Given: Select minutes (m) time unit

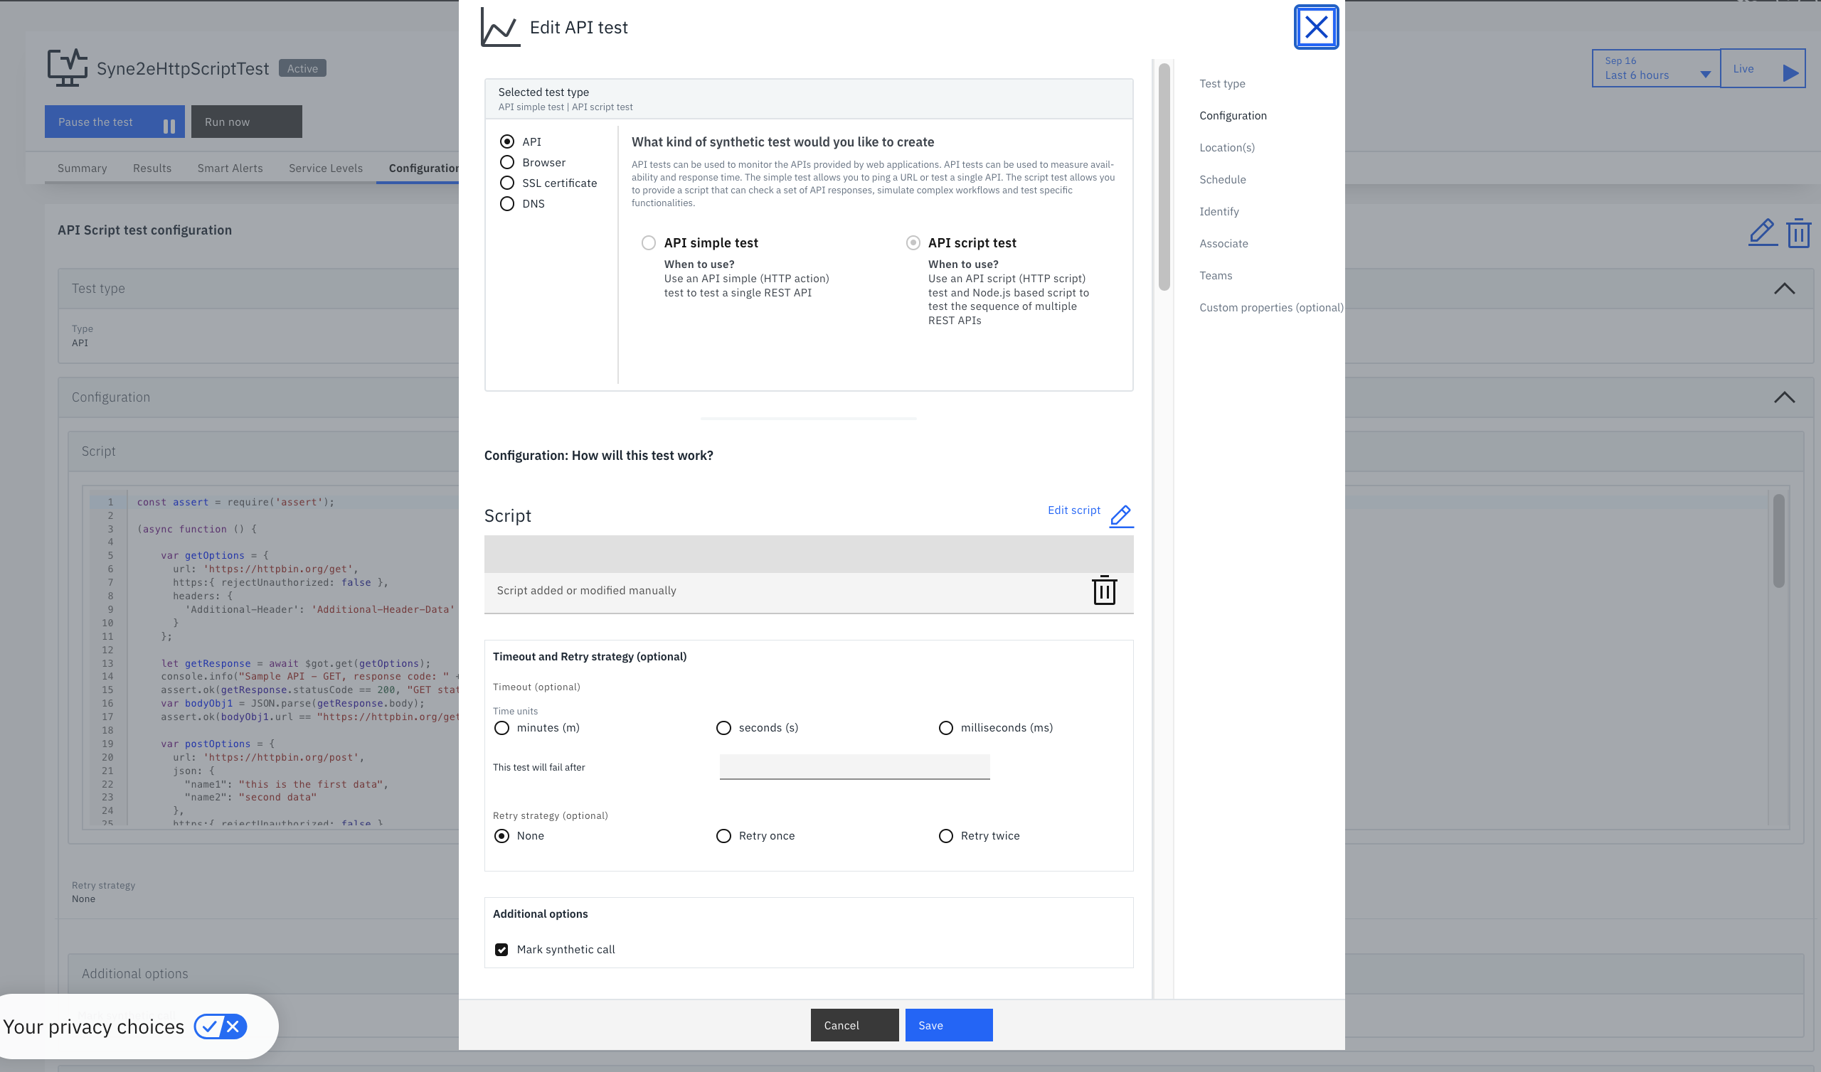Looking at the screenshot, I should click(501, 728).
